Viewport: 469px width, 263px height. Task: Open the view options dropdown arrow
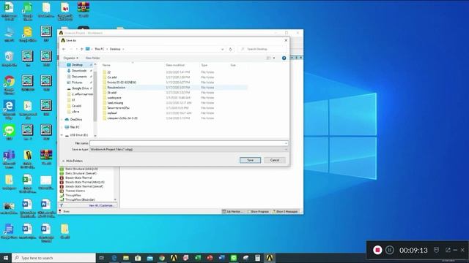click(x=274, y=58)
